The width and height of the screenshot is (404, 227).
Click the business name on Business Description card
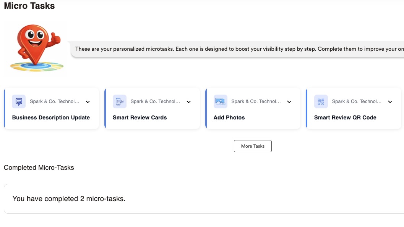pos(55,101)
